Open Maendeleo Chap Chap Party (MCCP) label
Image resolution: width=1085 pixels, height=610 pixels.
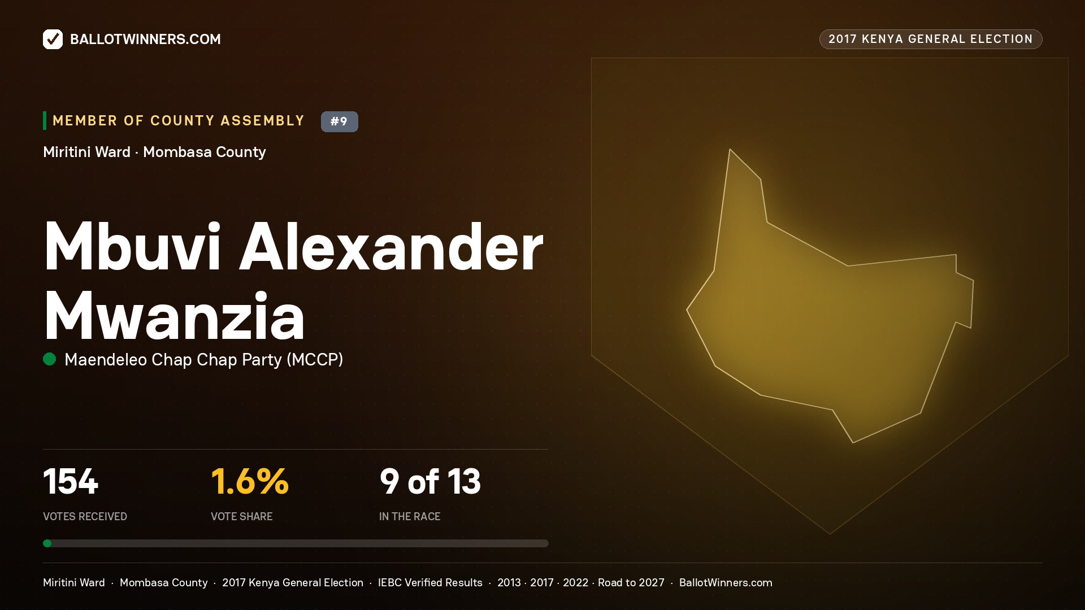point(204,360)
